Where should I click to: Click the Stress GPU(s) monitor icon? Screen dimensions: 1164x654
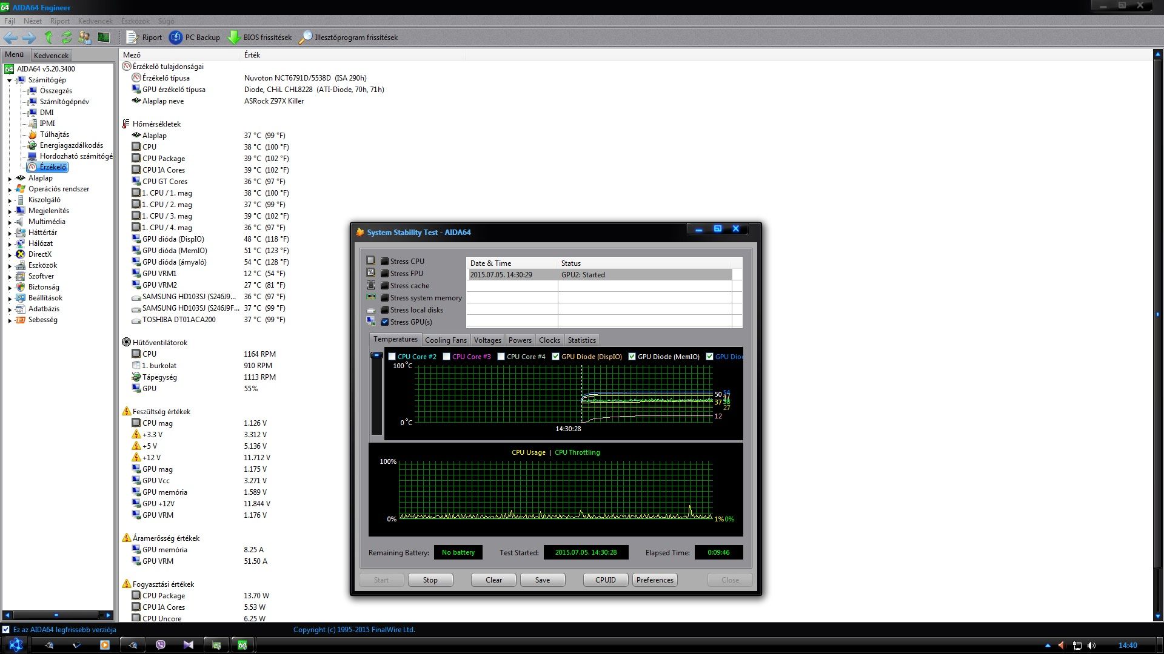click(371, 322)
